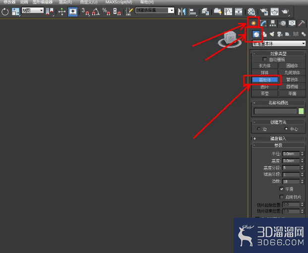
Task: Select the Cameras category icon
Action: point(280,34)
